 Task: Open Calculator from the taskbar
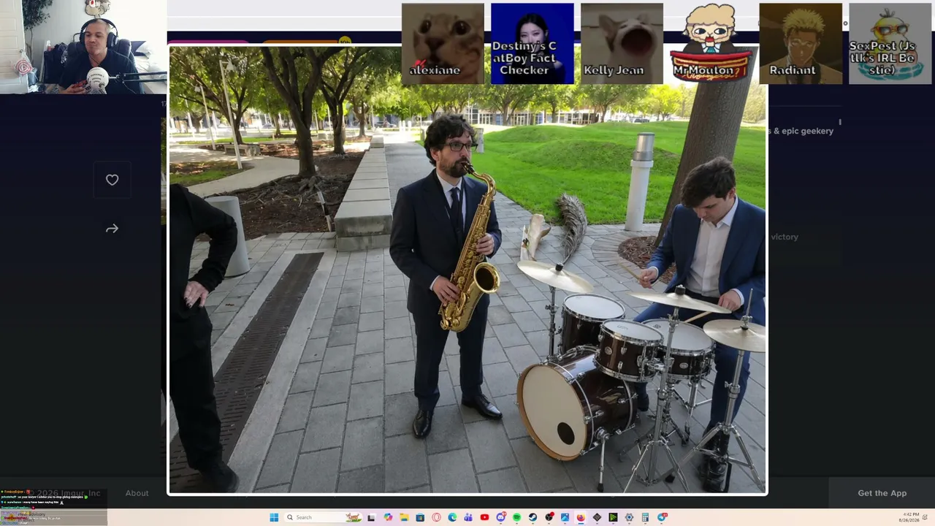645,517
